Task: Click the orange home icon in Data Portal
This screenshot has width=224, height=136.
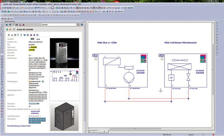Action: coord(10,29)
